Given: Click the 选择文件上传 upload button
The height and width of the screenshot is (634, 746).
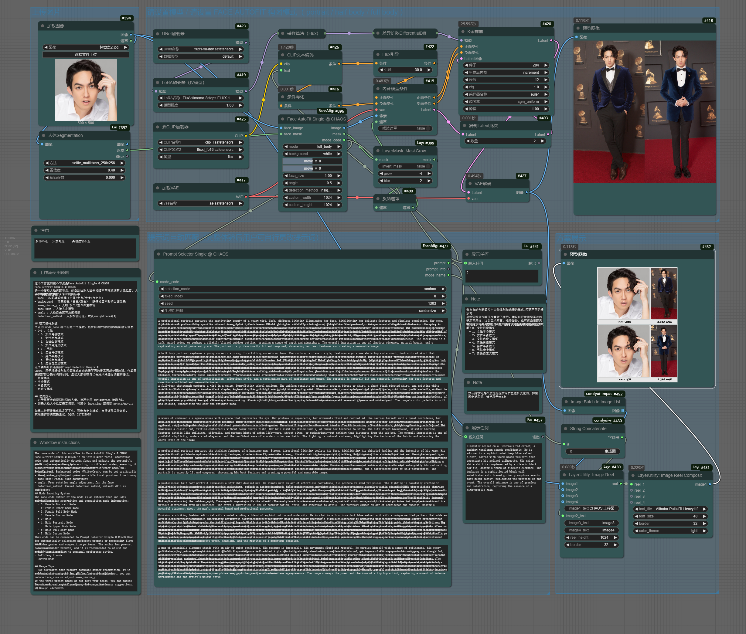Looking at the screenshot, I should 86,55.
